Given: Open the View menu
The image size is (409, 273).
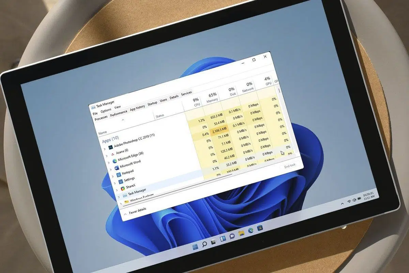Looking at the screenshot, I should (117, 107).
